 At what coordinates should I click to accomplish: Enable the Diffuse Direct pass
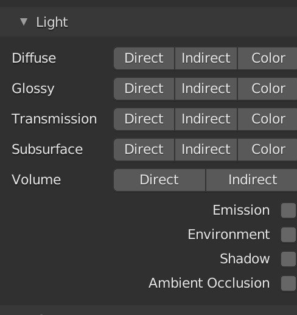tap(144, 58)
